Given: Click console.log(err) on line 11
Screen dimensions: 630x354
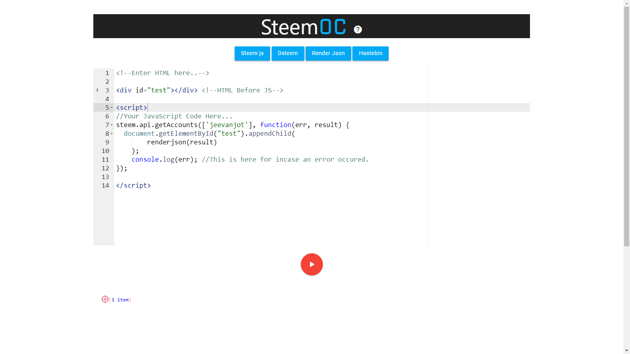Looking at the screenshot, I should pyautogui.click(x=165, y=159).
